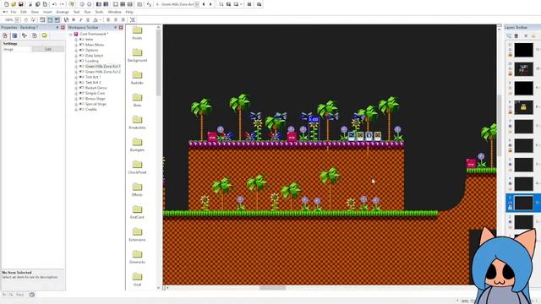Select second Properties tab icon

pos(15,35)
